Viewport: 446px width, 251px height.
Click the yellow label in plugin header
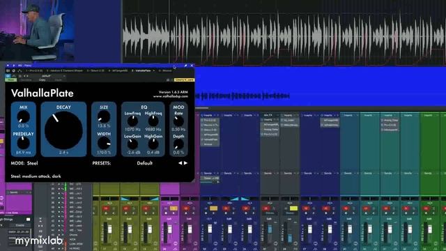point(184,80)
